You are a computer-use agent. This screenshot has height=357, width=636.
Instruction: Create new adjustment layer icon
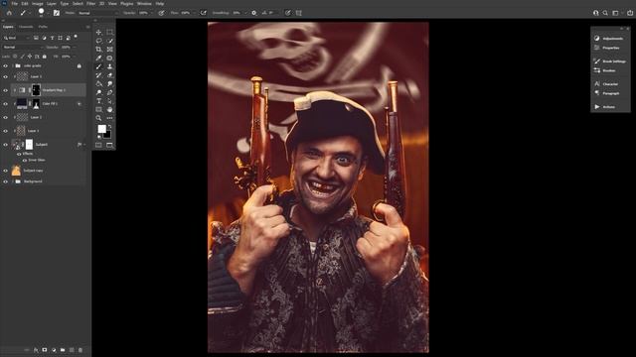[x=54, y=350]
